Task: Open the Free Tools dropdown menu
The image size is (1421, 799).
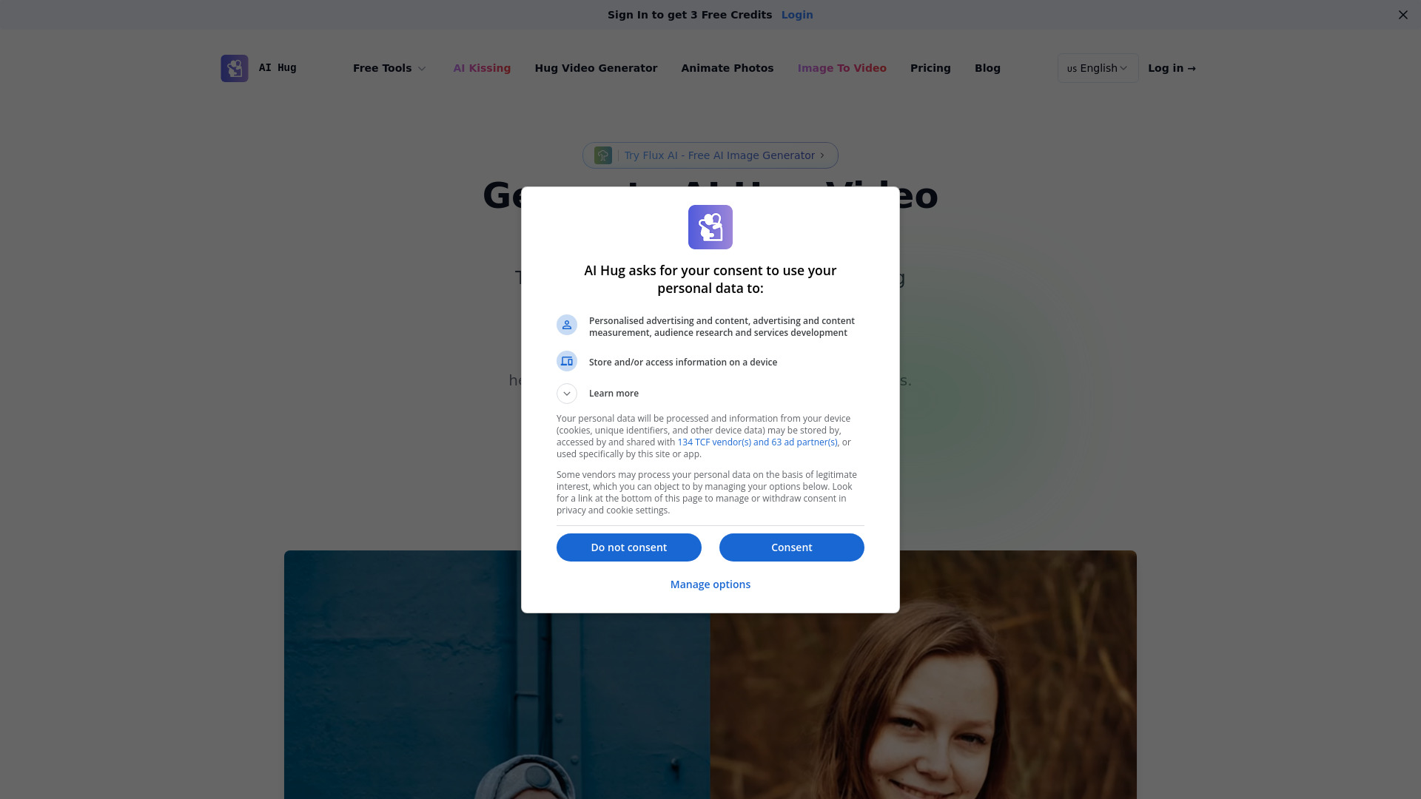Action: click(x=389, y=67)
